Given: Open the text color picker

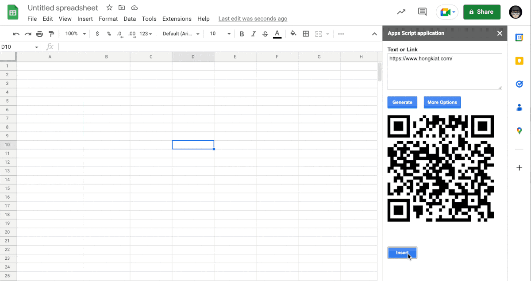Looking at the screenshot, I should [277, 34].
